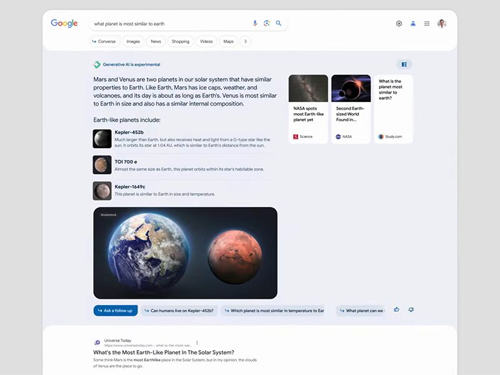Open Search Labs flask icon
This screenshot has width=500, height=375.
point(413,24)
